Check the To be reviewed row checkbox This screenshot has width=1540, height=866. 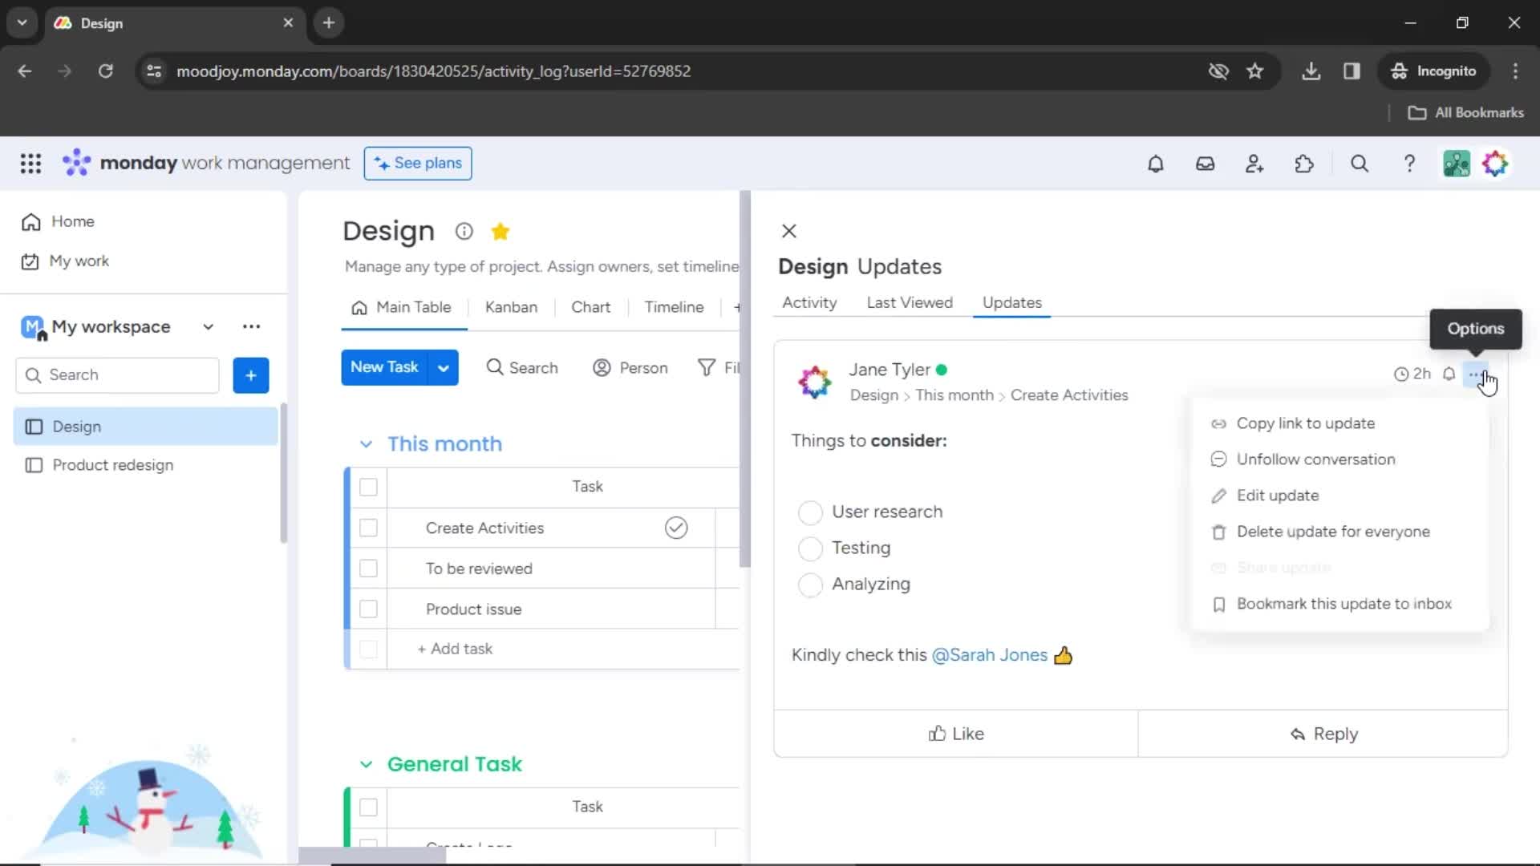[x=368, y=569]
